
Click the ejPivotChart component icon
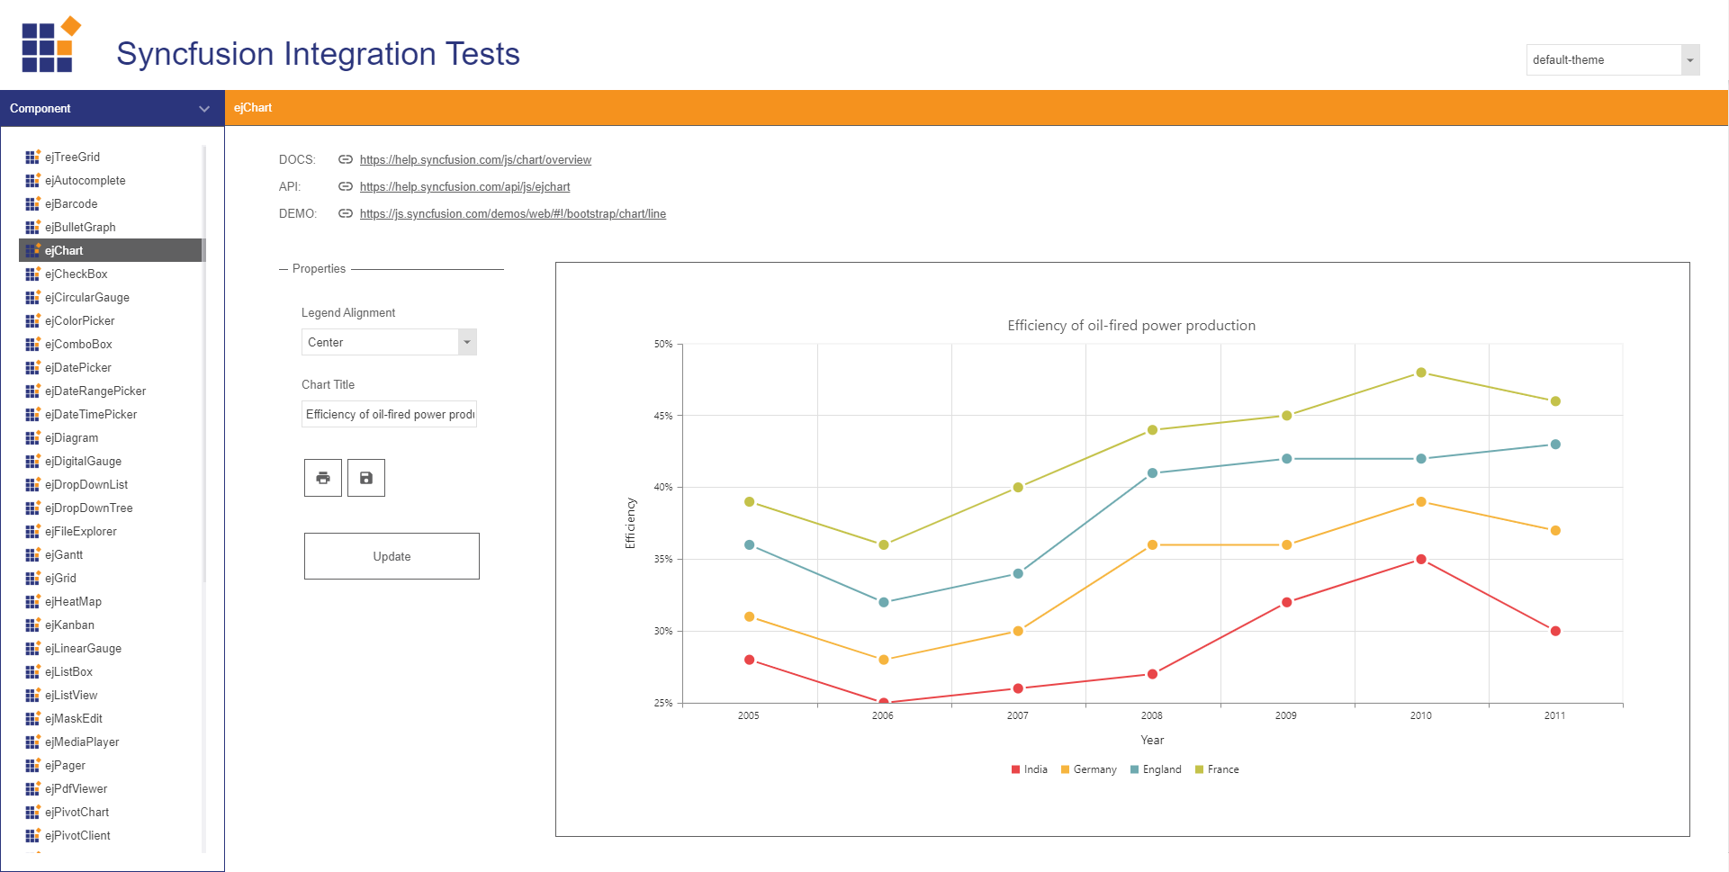32,812
